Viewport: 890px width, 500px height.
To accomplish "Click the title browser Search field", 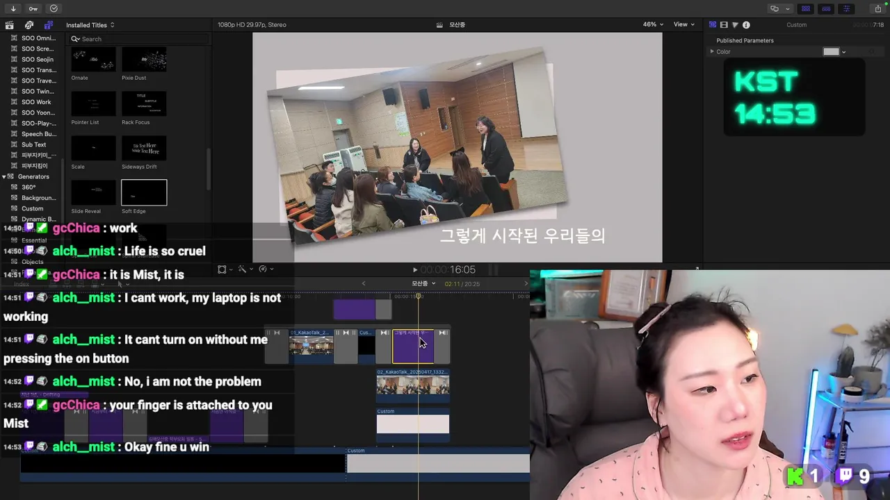I will (x=139, y=39).
